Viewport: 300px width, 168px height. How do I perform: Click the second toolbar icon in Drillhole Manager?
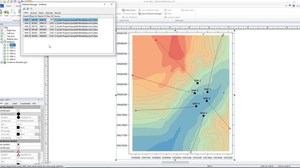pyautogui.click(x=28, y=9)
